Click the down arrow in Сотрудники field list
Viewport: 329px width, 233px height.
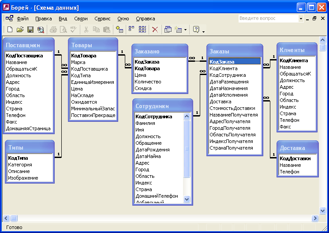(x=187, y=199)
